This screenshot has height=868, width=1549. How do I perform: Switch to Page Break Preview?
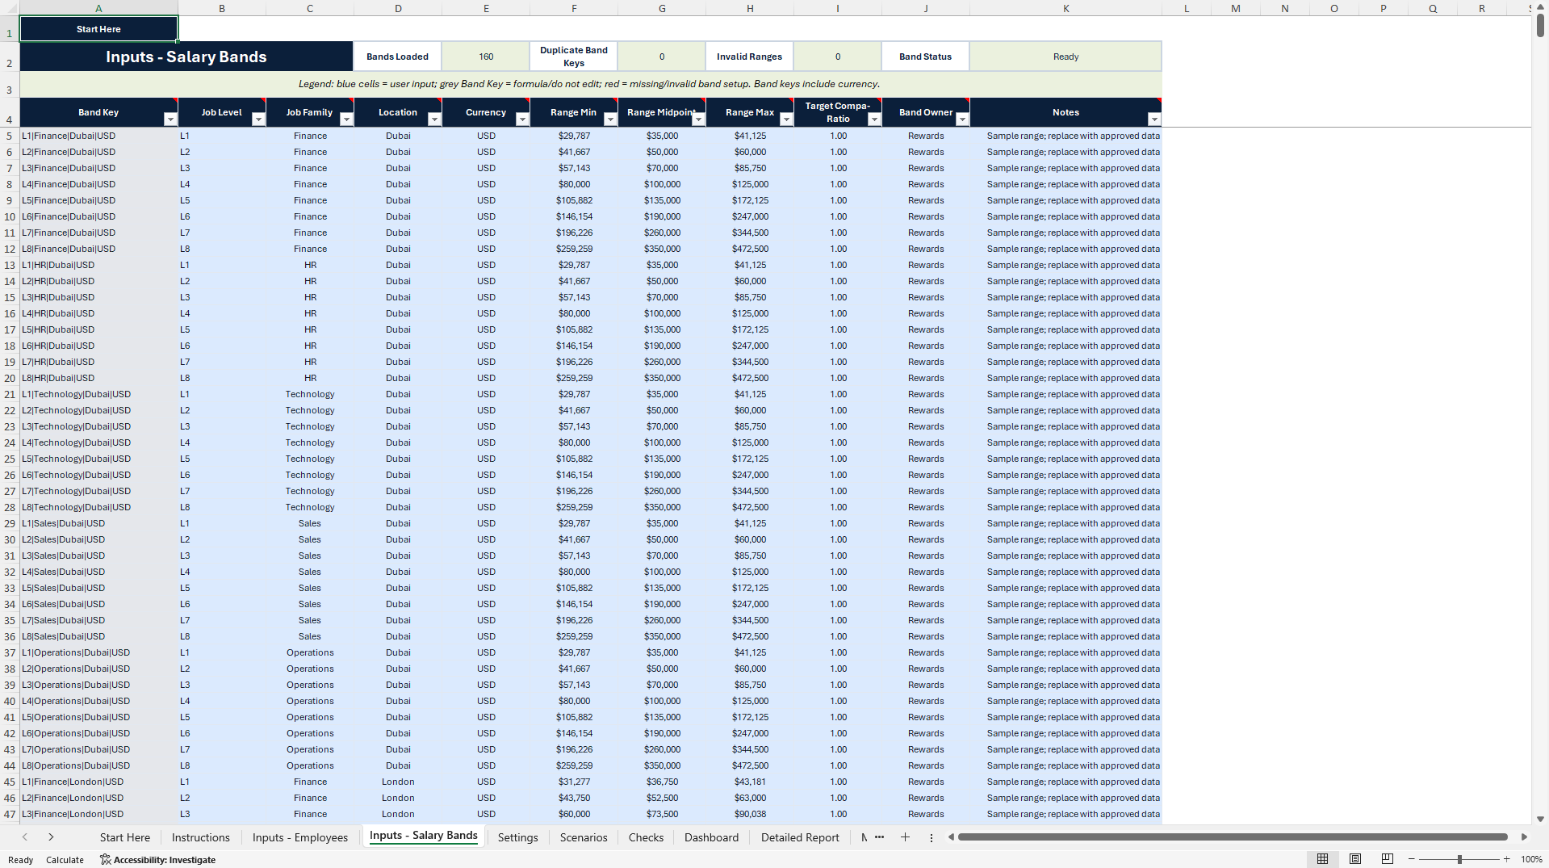click(1387, 859)
